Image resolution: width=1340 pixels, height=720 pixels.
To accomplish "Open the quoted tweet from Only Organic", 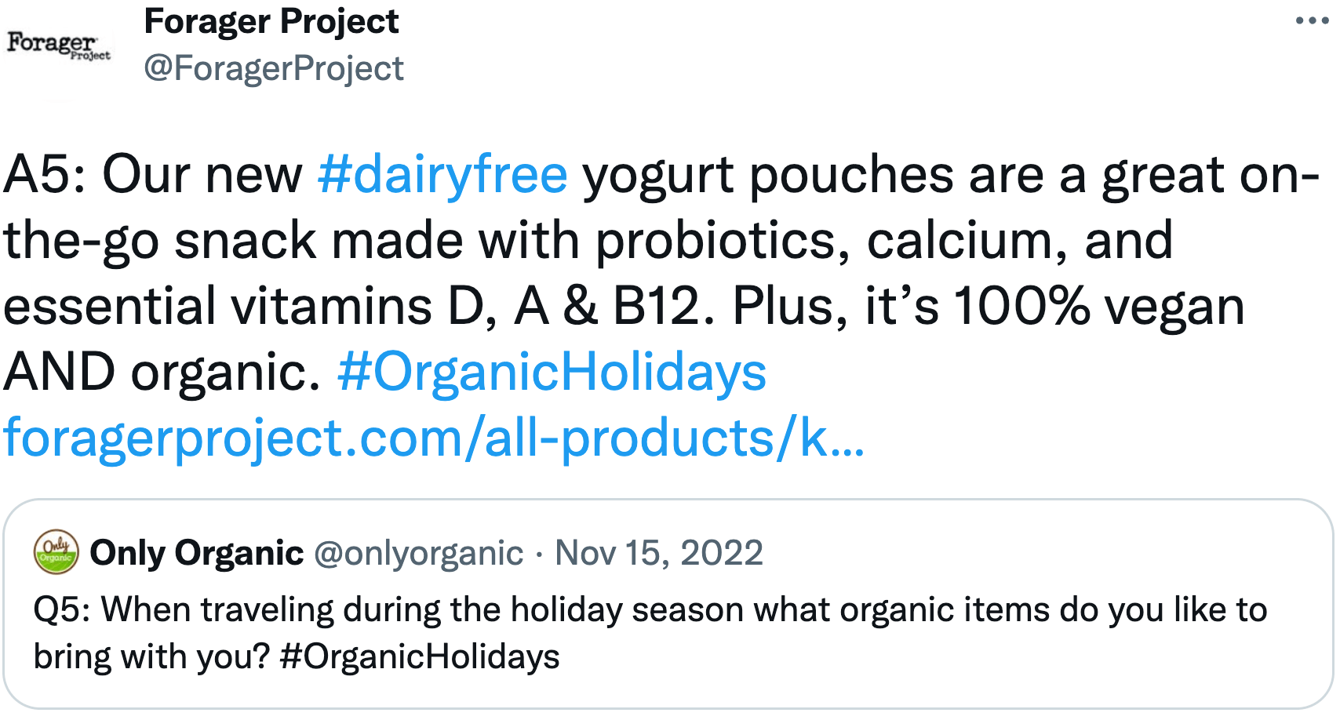I will pos(667,604).
